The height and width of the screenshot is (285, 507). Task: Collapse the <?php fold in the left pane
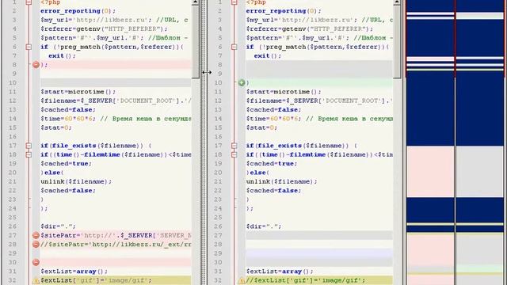pos(29,2)
